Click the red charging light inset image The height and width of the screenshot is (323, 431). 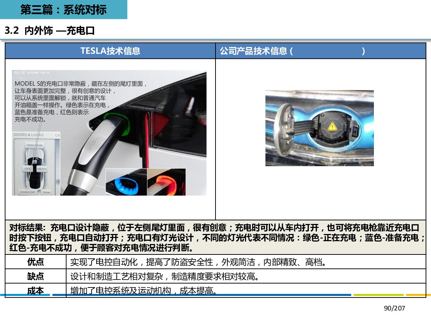tap(166, 182)
